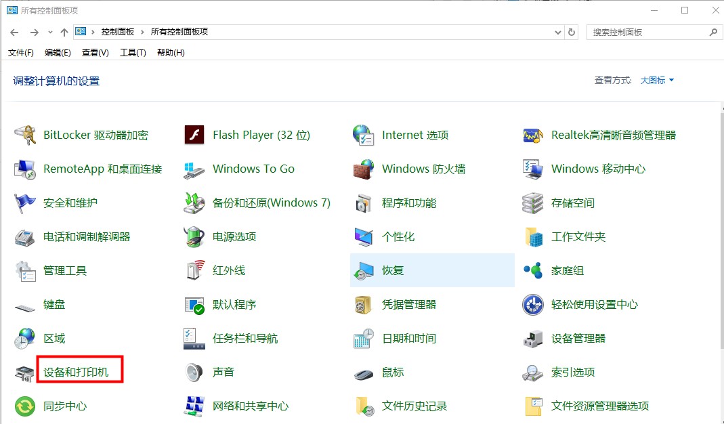Open Windows 移动中心 icon
This screenshot has width=724, height=424.
pos(533,169)
